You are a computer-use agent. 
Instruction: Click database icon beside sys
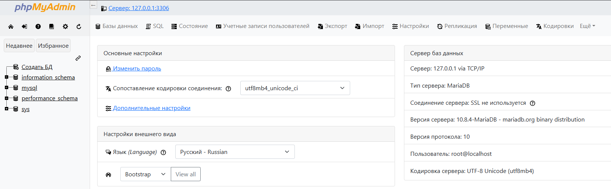(16, 109)
